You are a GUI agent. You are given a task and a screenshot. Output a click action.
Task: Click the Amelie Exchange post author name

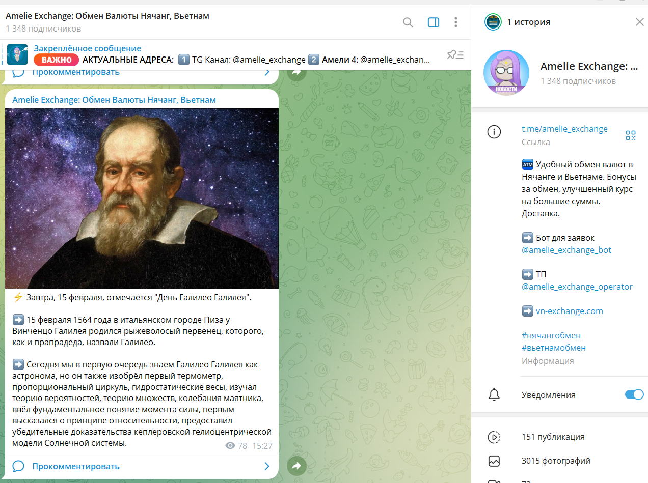(x=114, y=100)
